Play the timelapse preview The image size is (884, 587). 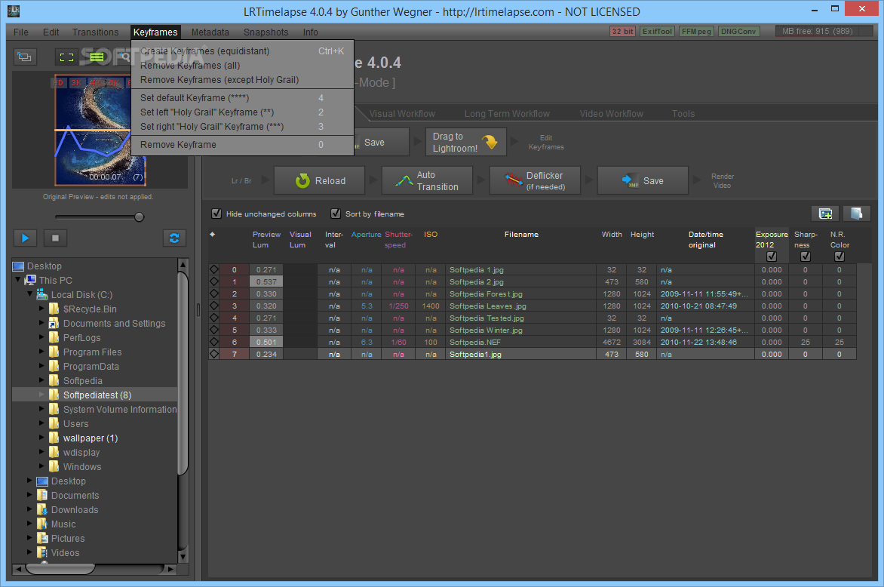26,238
